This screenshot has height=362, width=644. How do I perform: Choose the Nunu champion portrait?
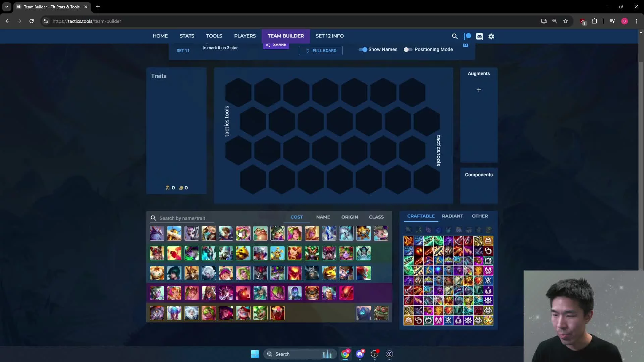(x=277, y=253)
